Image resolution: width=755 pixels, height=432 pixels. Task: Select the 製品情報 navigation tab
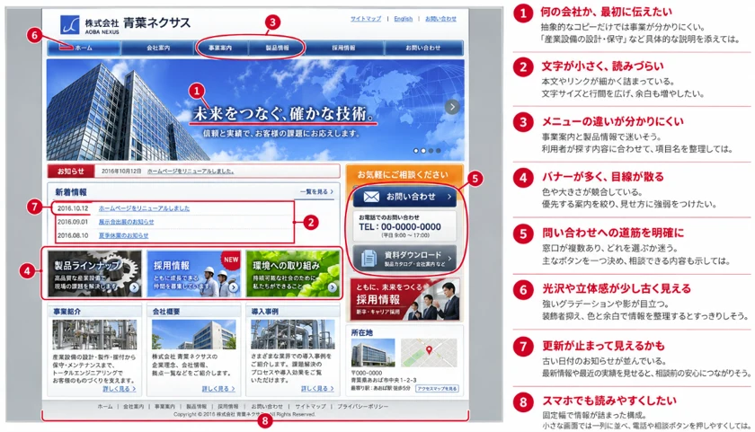click(x=278, y=48)
